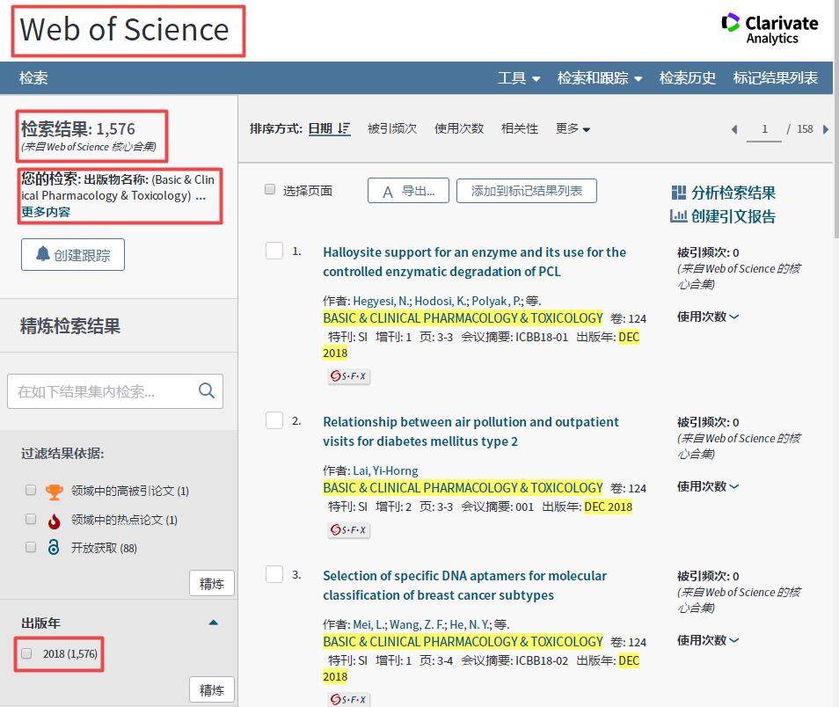Click the 创建跟踪 alert button
Screen dimensions: 839x707
[x=73, y=255]
